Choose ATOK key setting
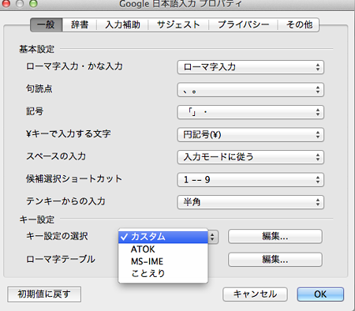 coord(163,249)
